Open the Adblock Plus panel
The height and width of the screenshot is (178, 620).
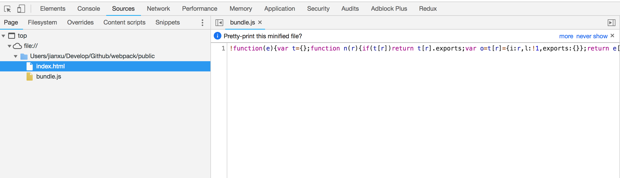tap(389, 9)
